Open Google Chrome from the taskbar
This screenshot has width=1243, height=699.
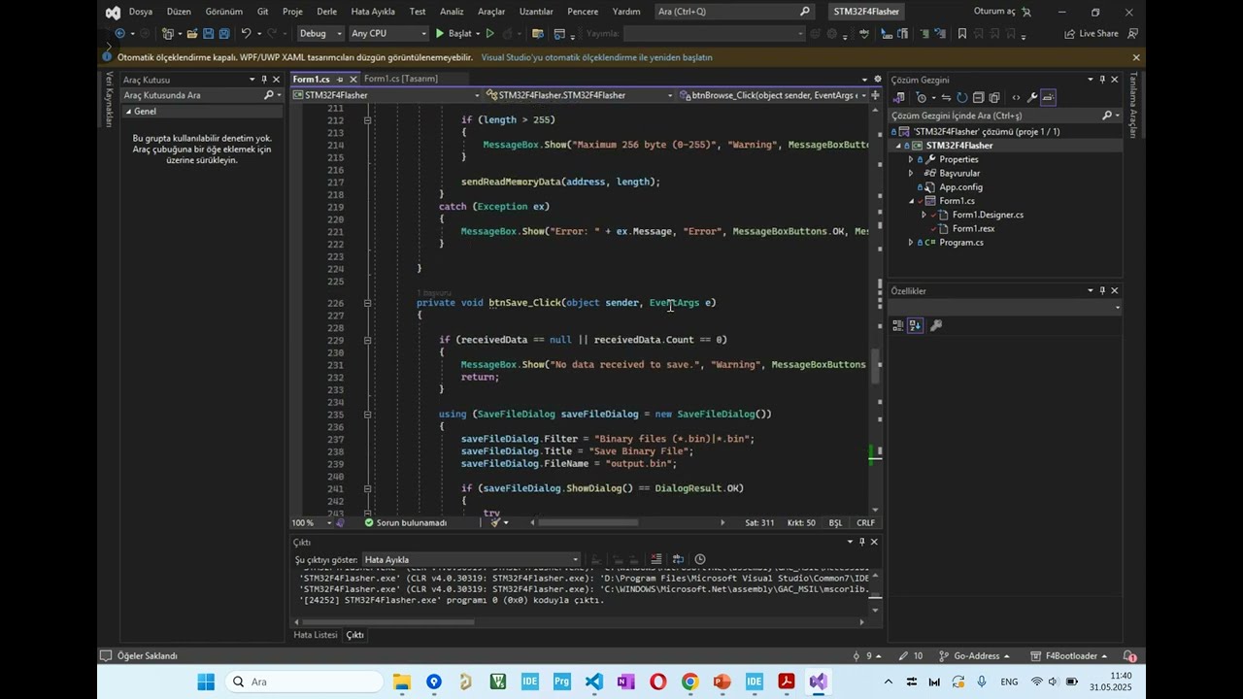[x=689, y=682]
